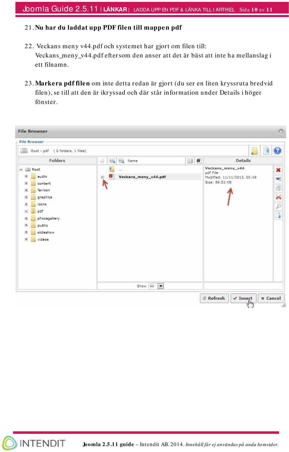Select the audio folder in tree
289x452 pixels.
coord(42,176)
